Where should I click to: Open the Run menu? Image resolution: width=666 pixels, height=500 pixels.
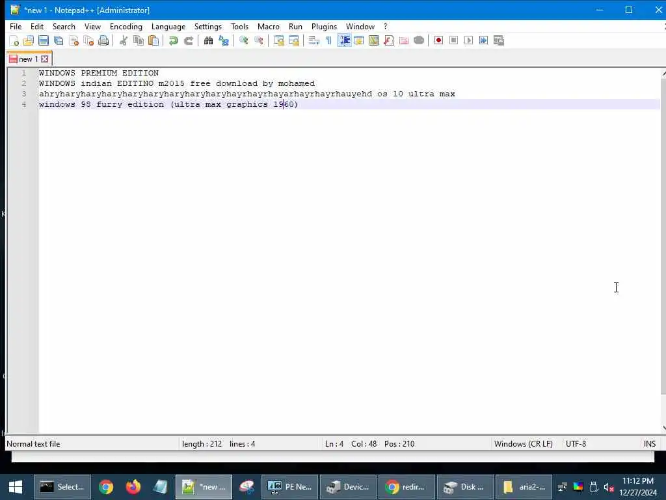click(295, 26)
